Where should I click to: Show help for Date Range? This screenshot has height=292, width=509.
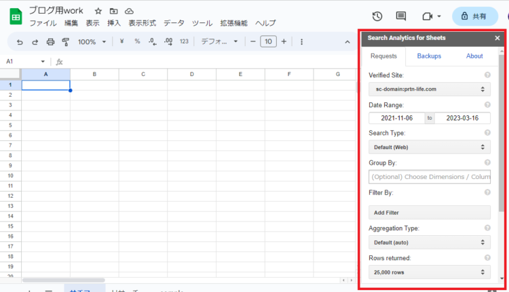point(487,105)
